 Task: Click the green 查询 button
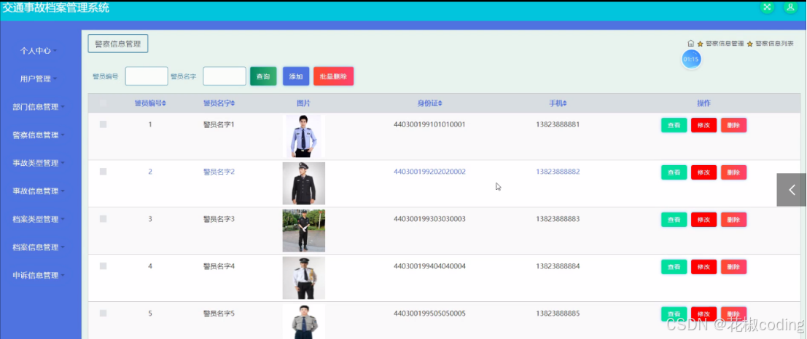click(263, 76)
